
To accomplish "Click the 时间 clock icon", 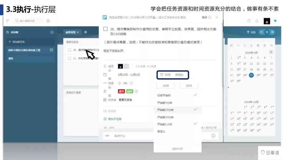I will coord(161,75).
